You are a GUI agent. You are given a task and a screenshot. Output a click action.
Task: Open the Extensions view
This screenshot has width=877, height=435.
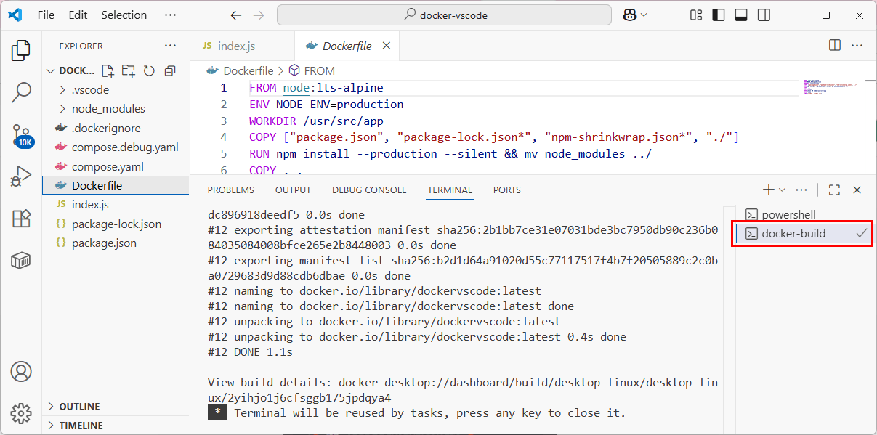[x=21, y=219]
